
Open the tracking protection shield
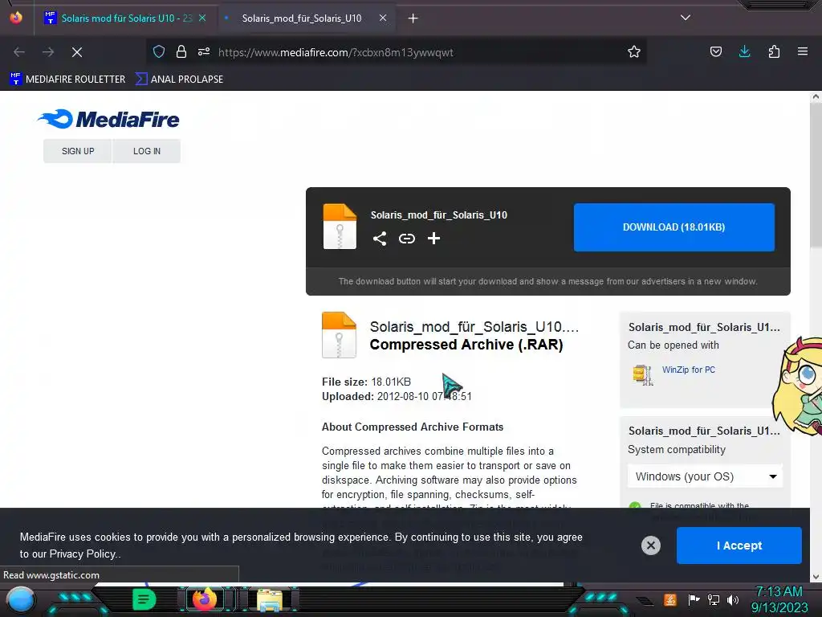point(159,51)
